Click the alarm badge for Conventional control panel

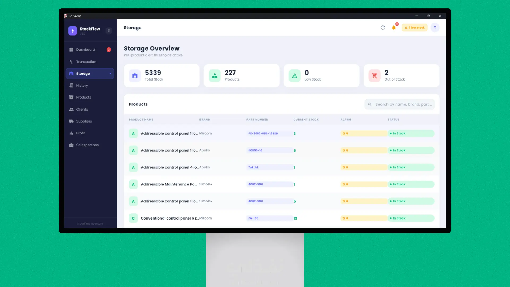(345, 218)
